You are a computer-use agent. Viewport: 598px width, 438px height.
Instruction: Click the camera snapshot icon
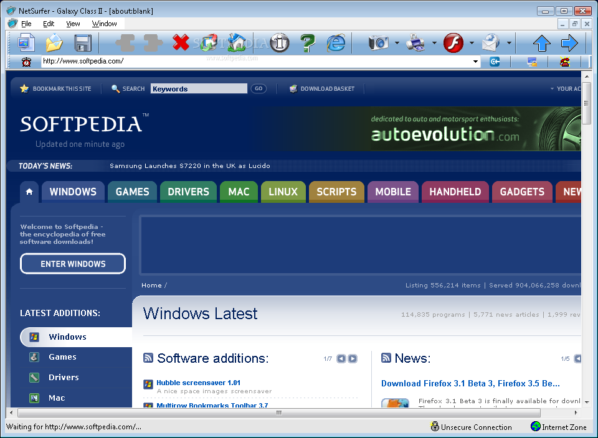(x=378, y=43)
